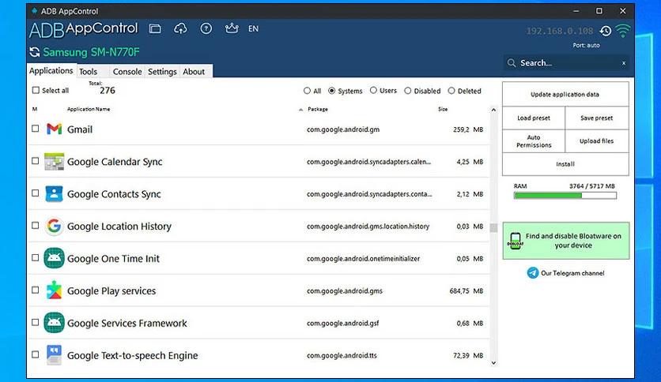Viewport: 661px width, 382px height.
Task: Check the Google One Time Init checkbox
Action: tap(36, 257)
